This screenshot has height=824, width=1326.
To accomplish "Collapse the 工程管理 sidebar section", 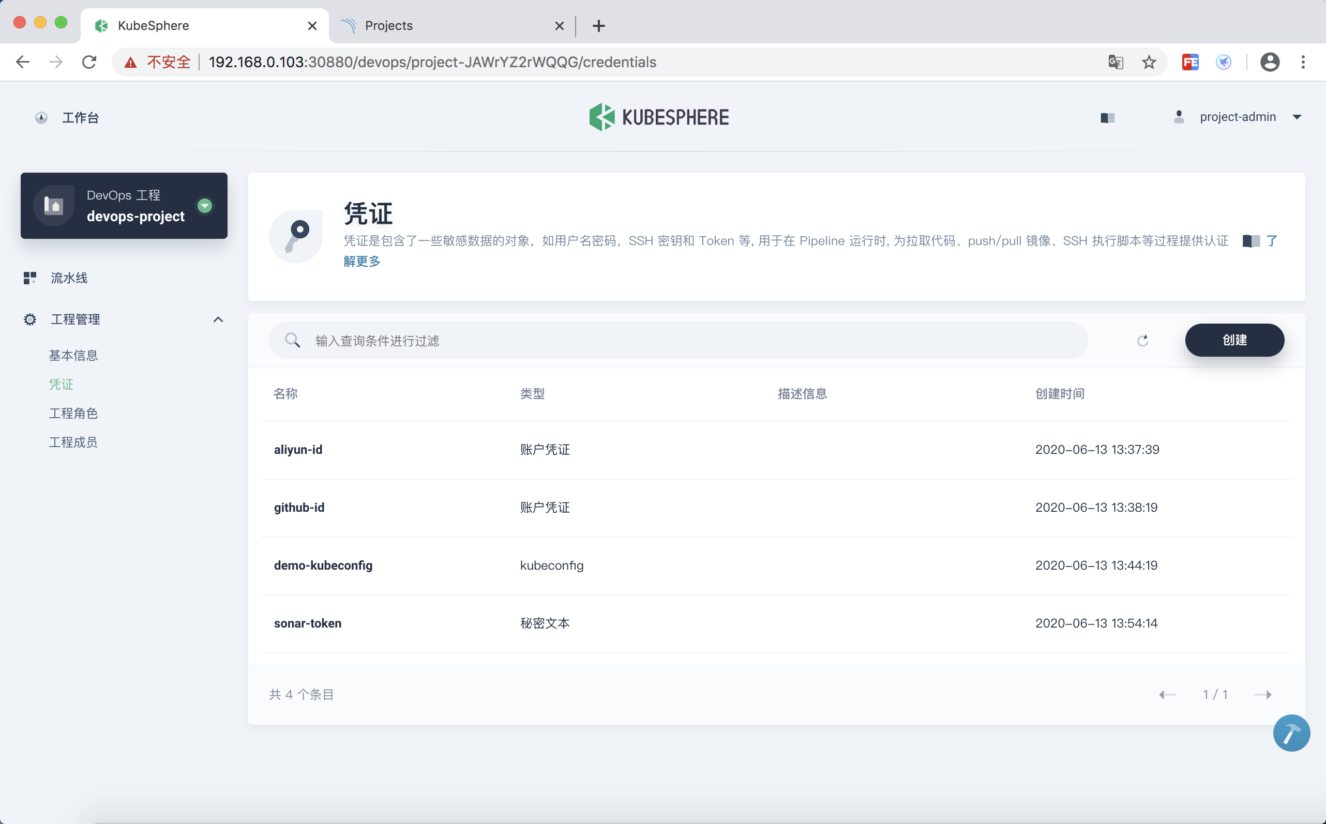I will (218, 319).
